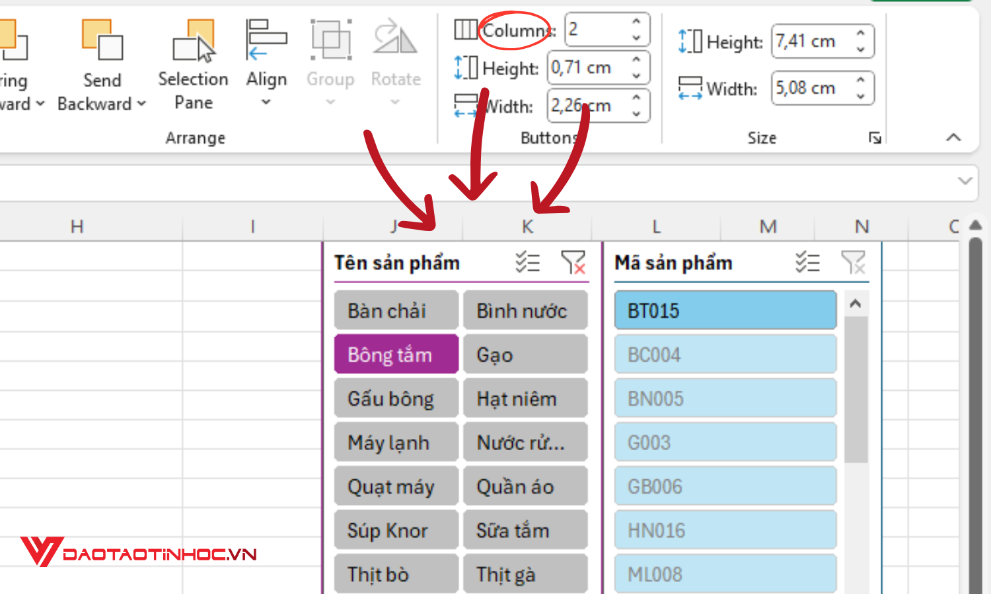
Task: Enable multi-select on the Tên sản phẩm slicer
Action: point(527,262)
